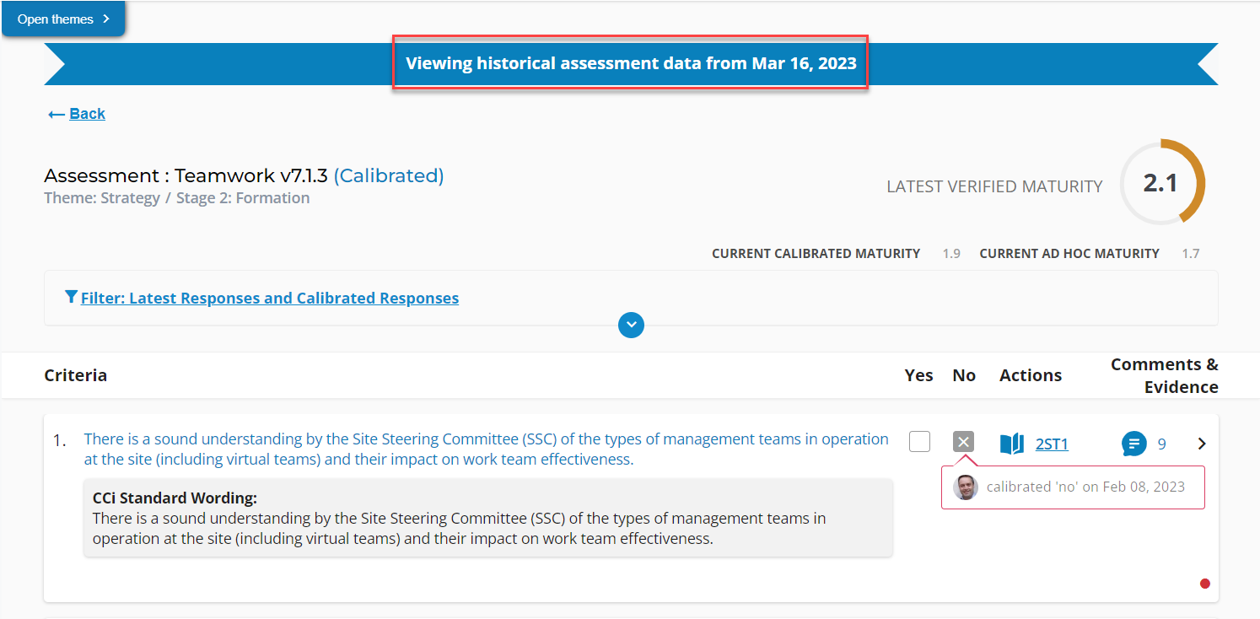Screen dimensions: 1260x619
Task: Click the historical assessment data banner
Action: 630,63
